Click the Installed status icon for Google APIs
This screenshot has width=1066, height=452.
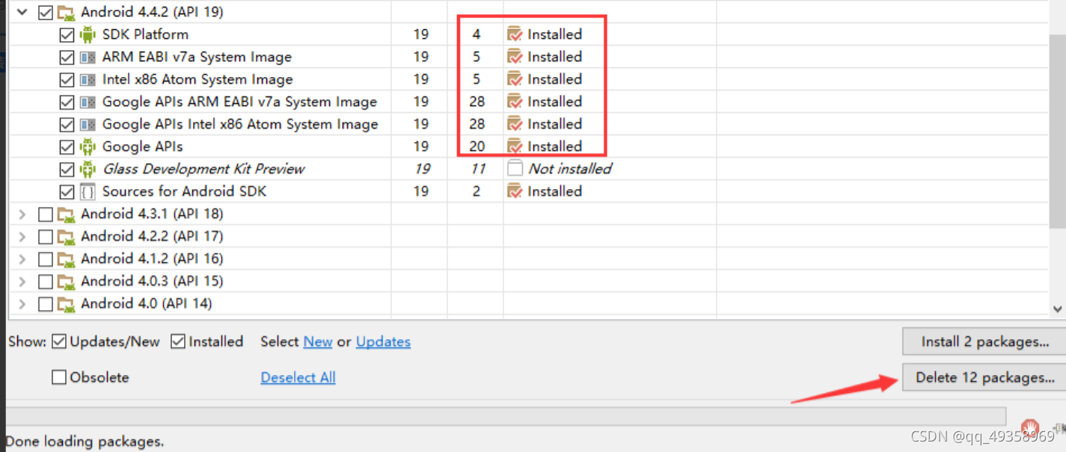pyautogui.click(x=515, y=146)
